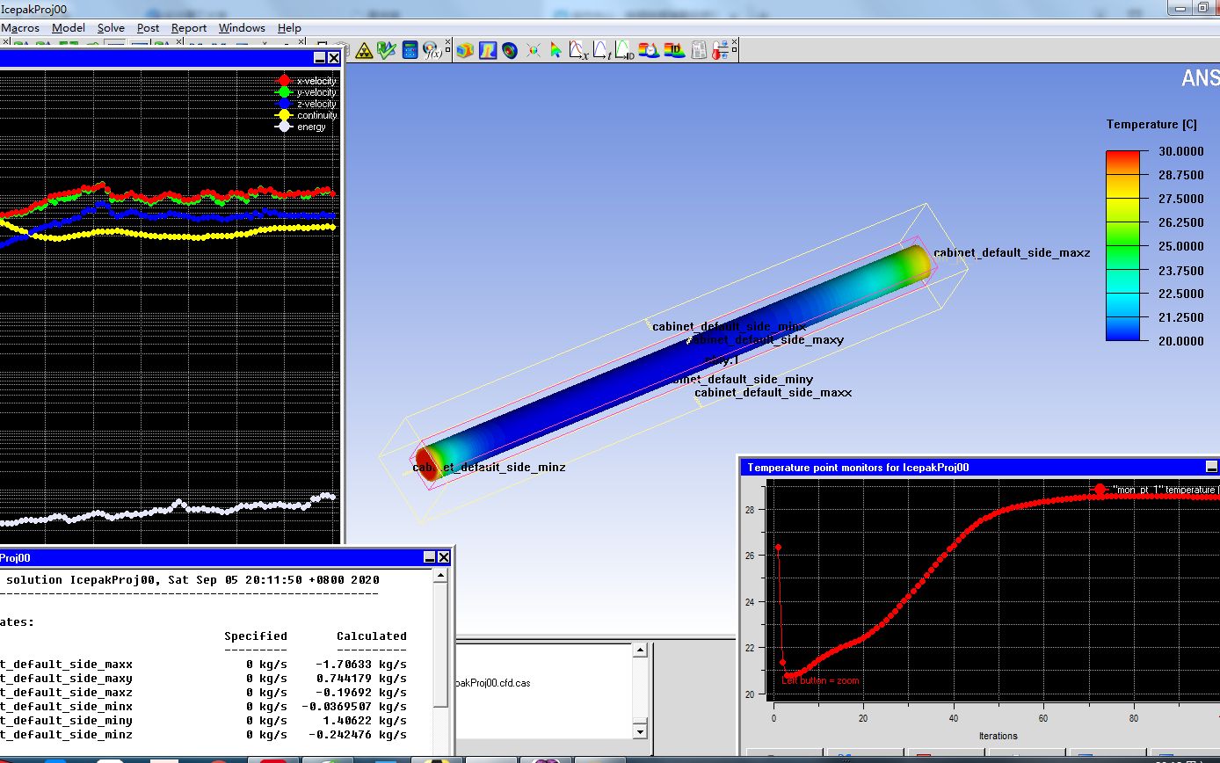Click the 1.40622 kg/s calculated value
Screen dimensions: 1220x763
[x=365, y=721]
